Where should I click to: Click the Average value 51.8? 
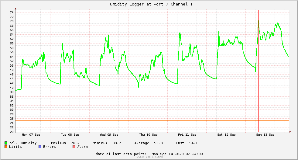pos(158,143)
